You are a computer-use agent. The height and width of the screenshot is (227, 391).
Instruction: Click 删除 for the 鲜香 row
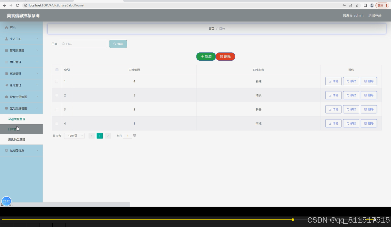click(x=369, y=109)
